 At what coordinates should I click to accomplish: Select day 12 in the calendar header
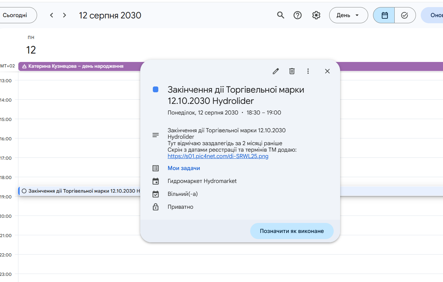[x=31, y=50]
